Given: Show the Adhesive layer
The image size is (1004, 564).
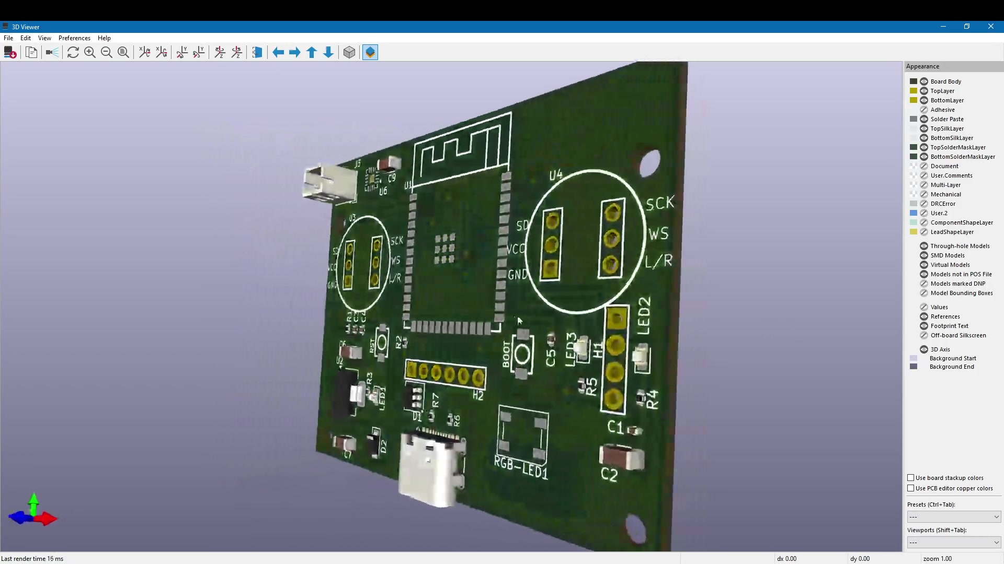Looking at the screenshot, I should coord(923,110).
